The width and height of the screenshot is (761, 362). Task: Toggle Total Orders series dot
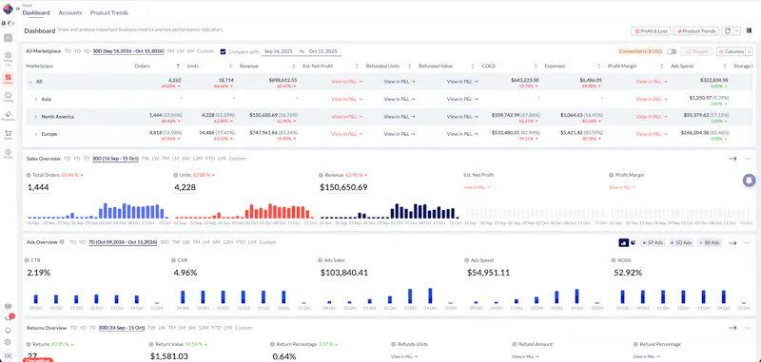(29, 175)
